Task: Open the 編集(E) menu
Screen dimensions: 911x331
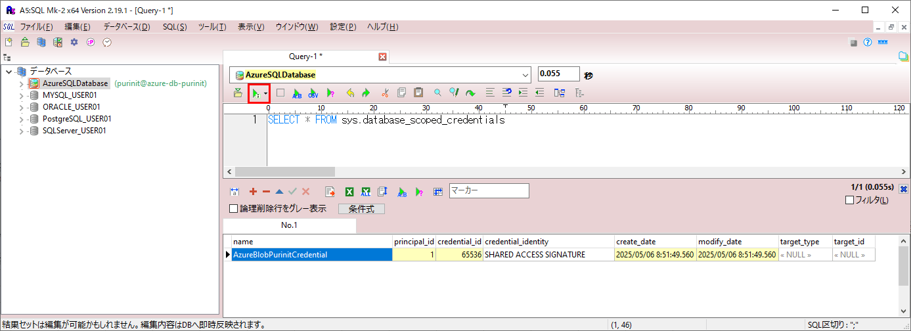Action: (x=78, y=27)
